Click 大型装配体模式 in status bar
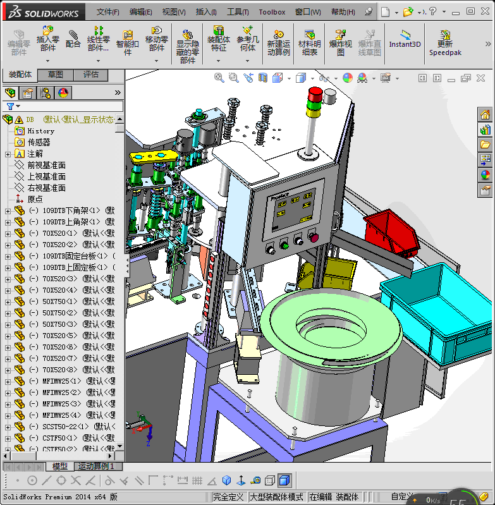This screenshot has width=495, height=505. (277, 497)
